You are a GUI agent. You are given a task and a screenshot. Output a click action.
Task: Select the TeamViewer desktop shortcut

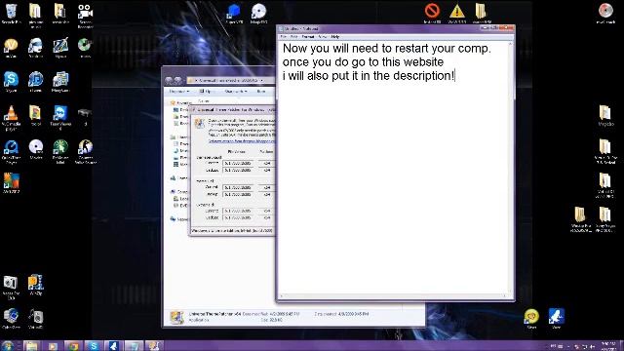coord(60,118)
